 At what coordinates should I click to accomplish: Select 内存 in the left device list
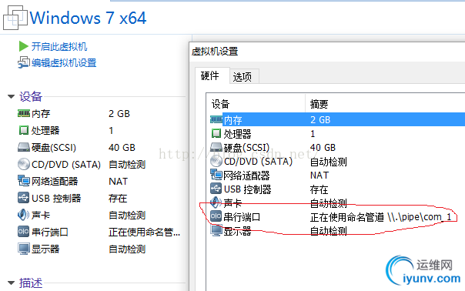[41, 114]
